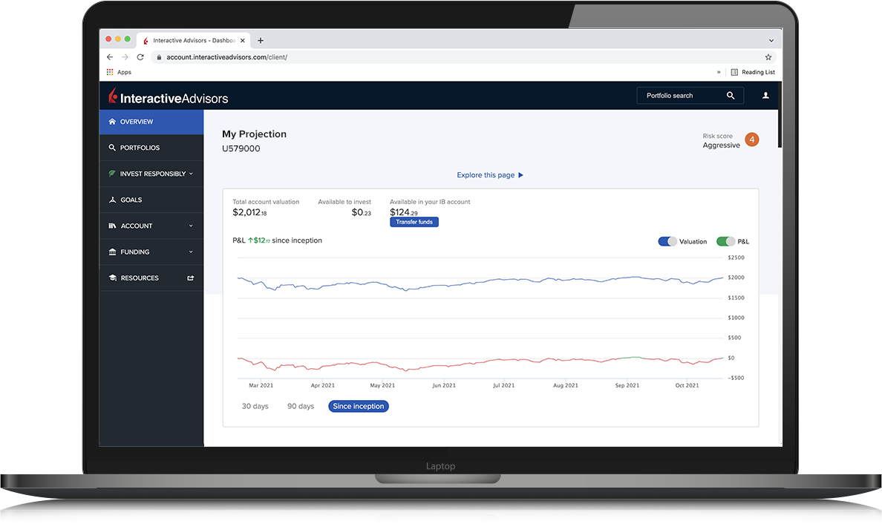
Task: Open Portfolios from the sidebar
Action: (140, 148)
